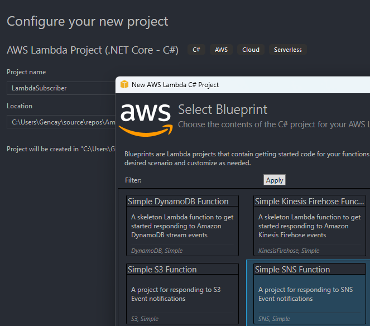Click the 'Project will be created in' path text
The image size is (370, 326).
pyautogui.click(x=61, y=149)
